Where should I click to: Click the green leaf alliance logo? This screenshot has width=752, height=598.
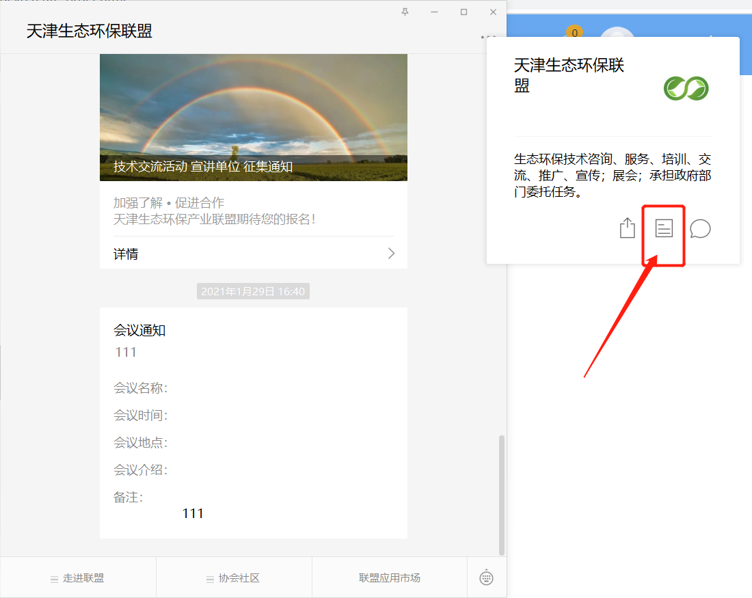(686, 88)
